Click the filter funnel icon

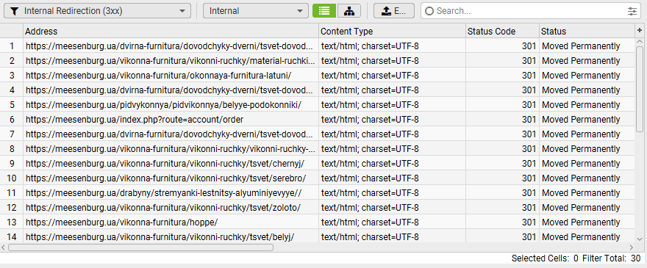click(14, 11)
